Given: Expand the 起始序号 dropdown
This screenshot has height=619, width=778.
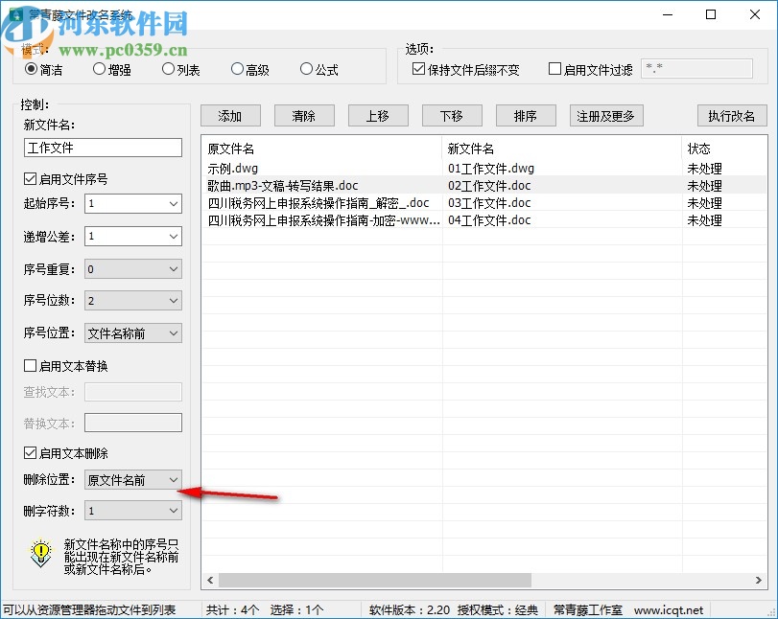Looking at the screenshot, I should click(174, 204).
